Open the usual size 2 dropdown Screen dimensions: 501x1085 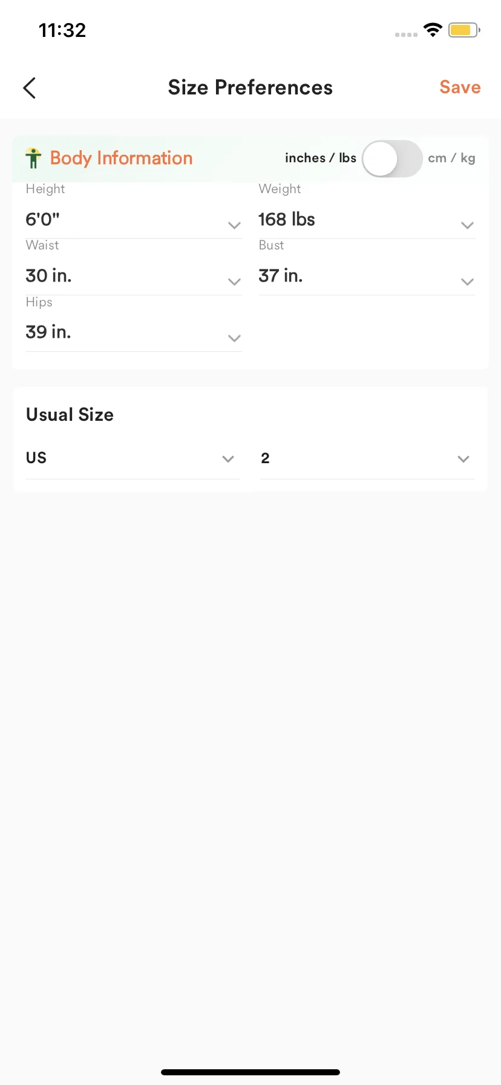coord(367,458)
